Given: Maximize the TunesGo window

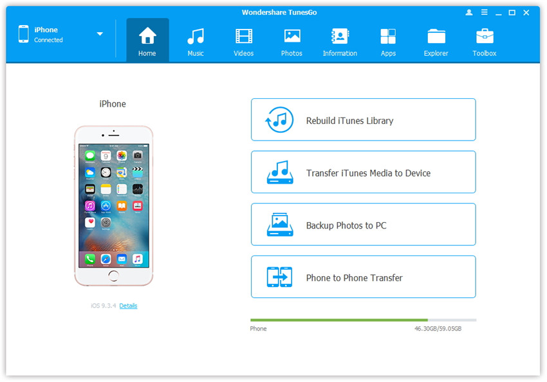Looking at the screenshot, I should pos(512,12).
